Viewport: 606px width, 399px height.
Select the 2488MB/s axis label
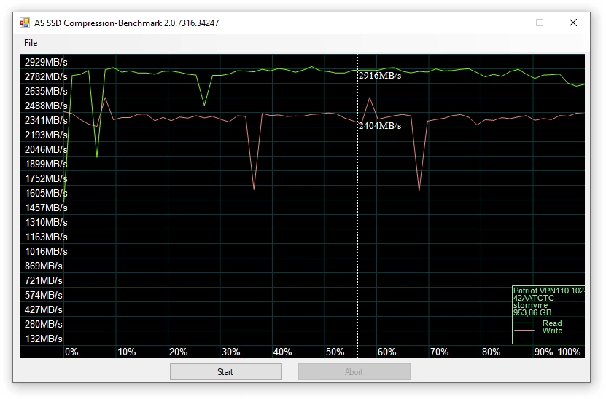click(x=46, y=106)
